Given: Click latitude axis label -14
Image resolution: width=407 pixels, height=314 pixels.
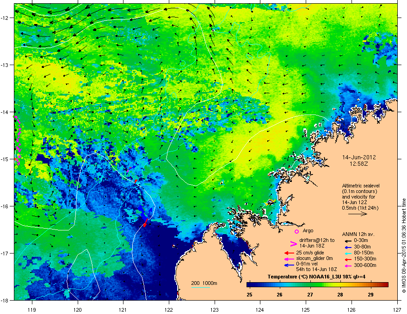Looking at the screenshot, I should click(5, 112).
